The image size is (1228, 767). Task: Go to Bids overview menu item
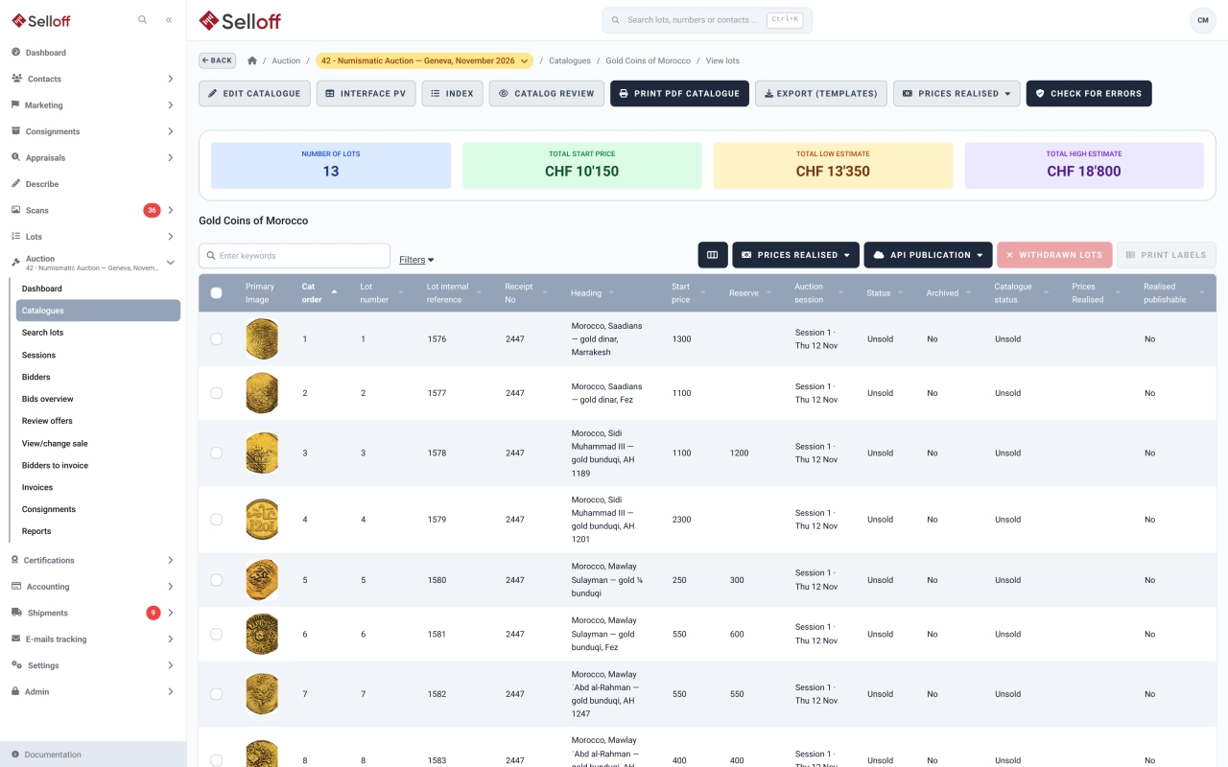click(x=48, y=399)
